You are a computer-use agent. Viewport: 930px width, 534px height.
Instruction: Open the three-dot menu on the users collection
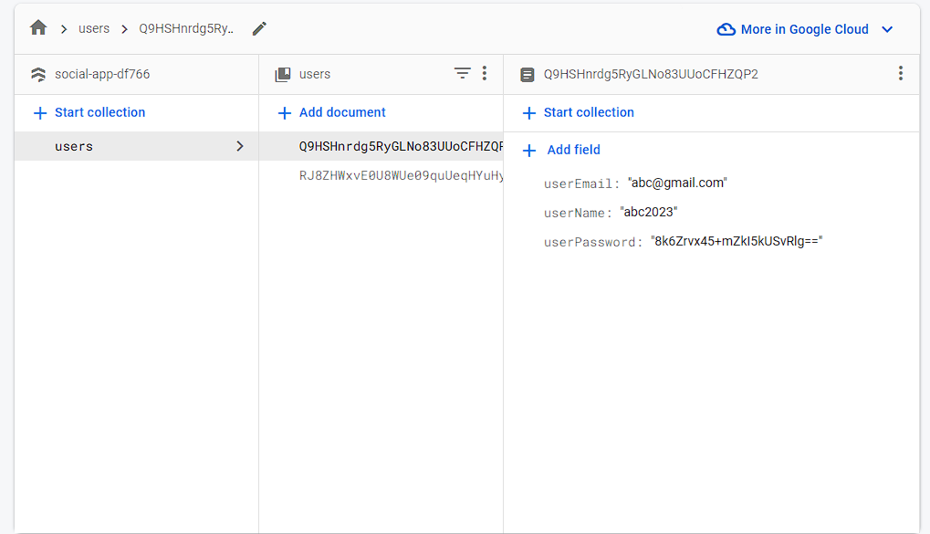tap(485, 73)
